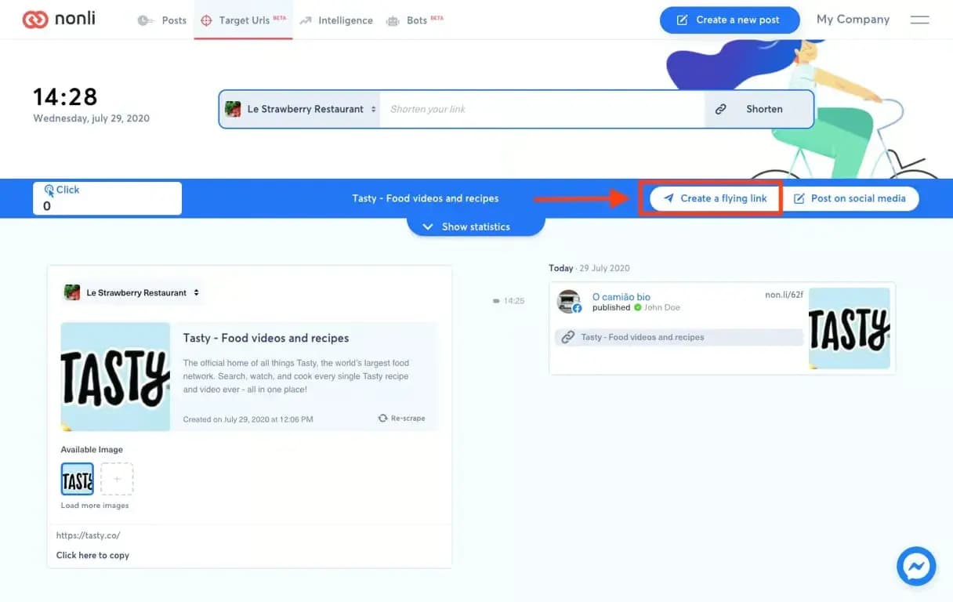Open the Posts tab
The width and height of the screenshot is (953, 602).
pos(162,20)
